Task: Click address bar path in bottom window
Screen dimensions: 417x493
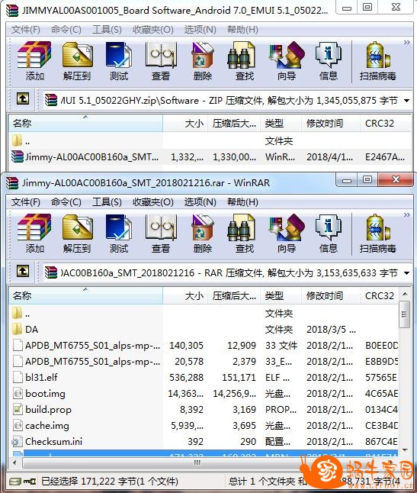Action: click(x=229, y=273)
